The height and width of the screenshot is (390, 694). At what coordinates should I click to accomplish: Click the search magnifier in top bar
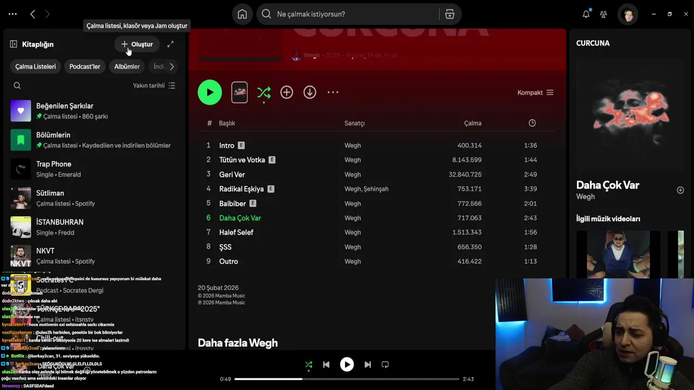pyautogui.click(x=266, y=14)
